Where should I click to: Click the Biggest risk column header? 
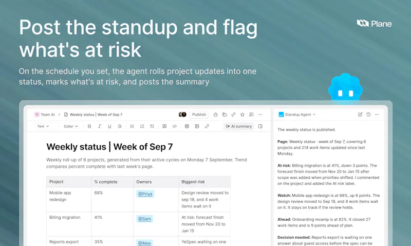[204, 182]
